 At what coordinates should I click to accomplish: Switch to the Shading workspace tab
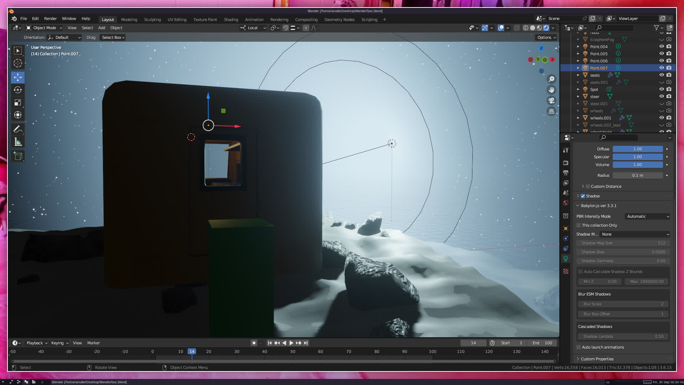[x=231, y=20]
